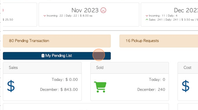Click the clipboard icon on My Pending List
The image size is (198, 110).
click(x=43, y=55)
